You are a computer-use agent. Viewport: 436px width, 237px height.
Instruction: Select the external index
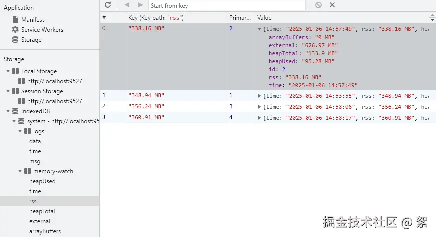click(40, 221)
